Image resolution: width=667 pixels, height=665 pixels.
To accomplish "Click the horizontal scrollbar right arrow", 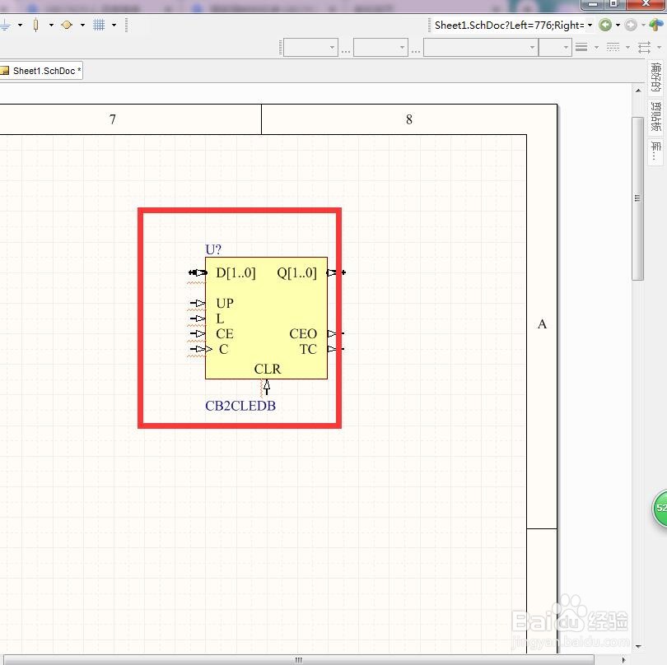I will 623,660.
